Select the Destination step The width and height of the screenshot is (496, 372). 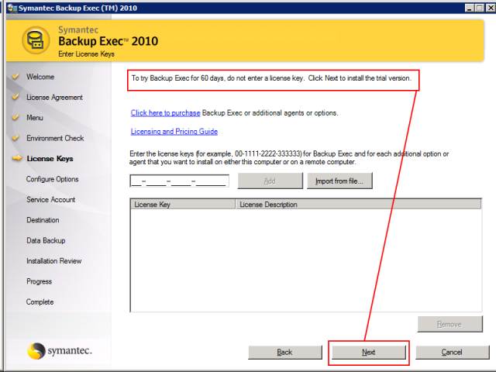point(43,220)
